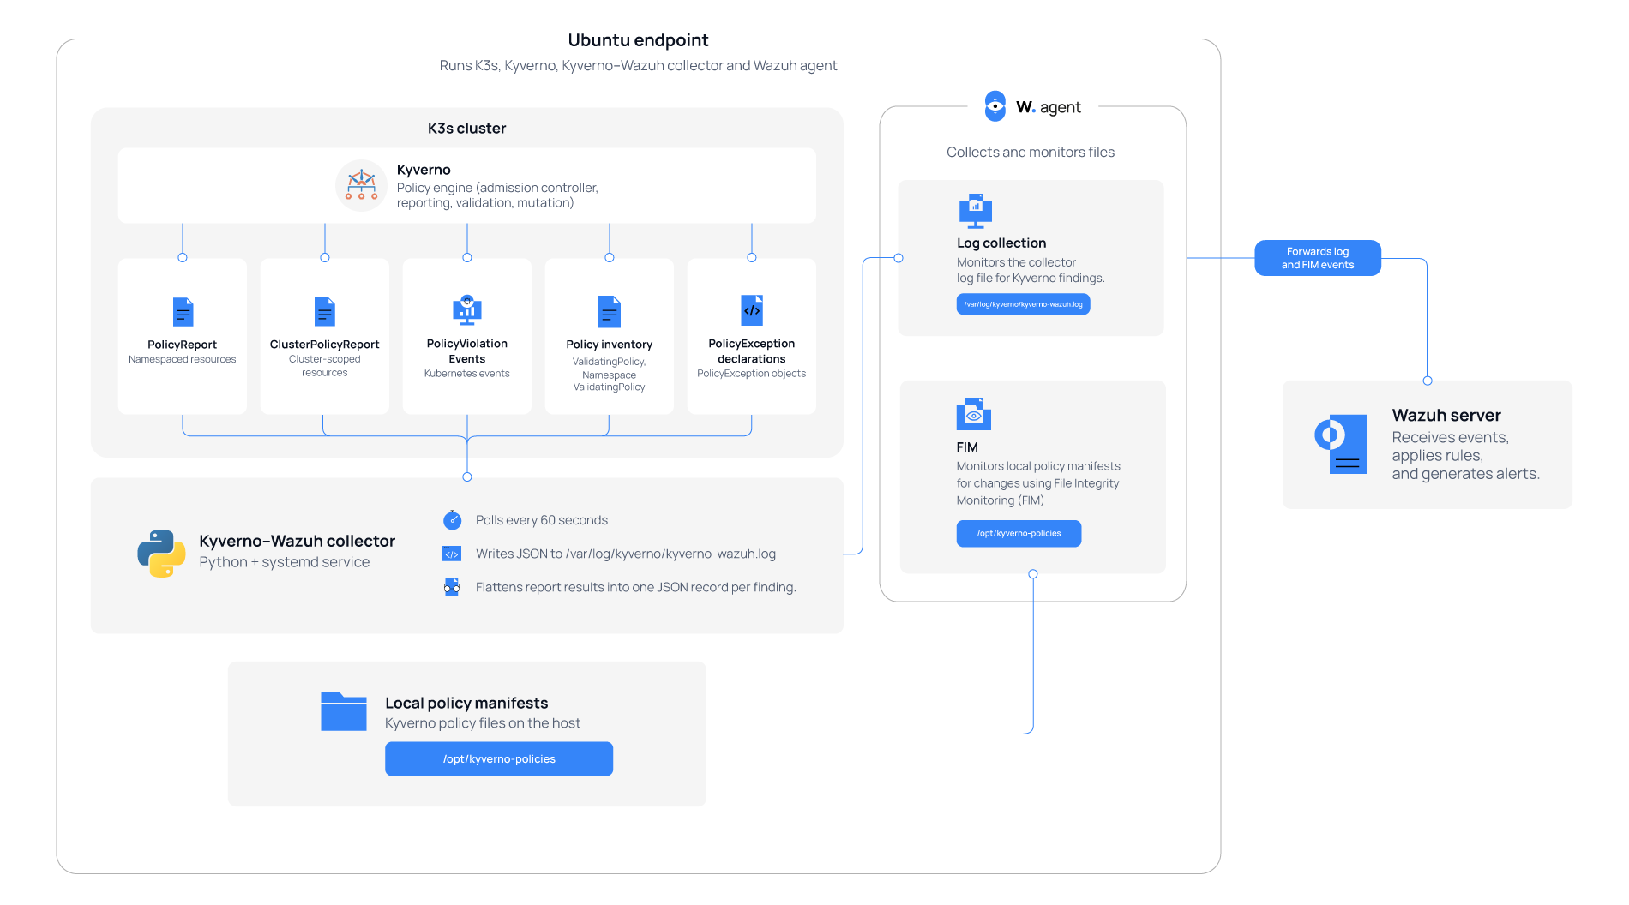Screen dimensions: 1629x905
Task: Click the /var/log/kyverno/kyverno-wazuh.log path badge
Action: click(x=1023, y=304)
